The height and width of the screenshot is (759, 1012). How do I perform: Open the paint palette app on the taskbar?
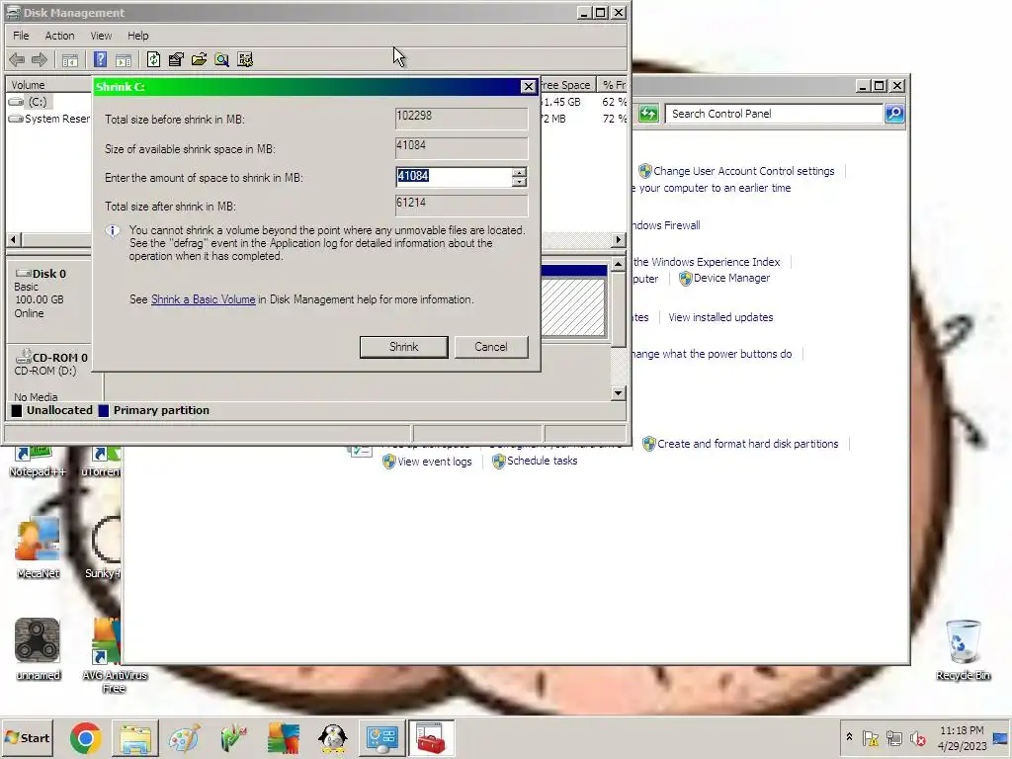coord(185,738)
